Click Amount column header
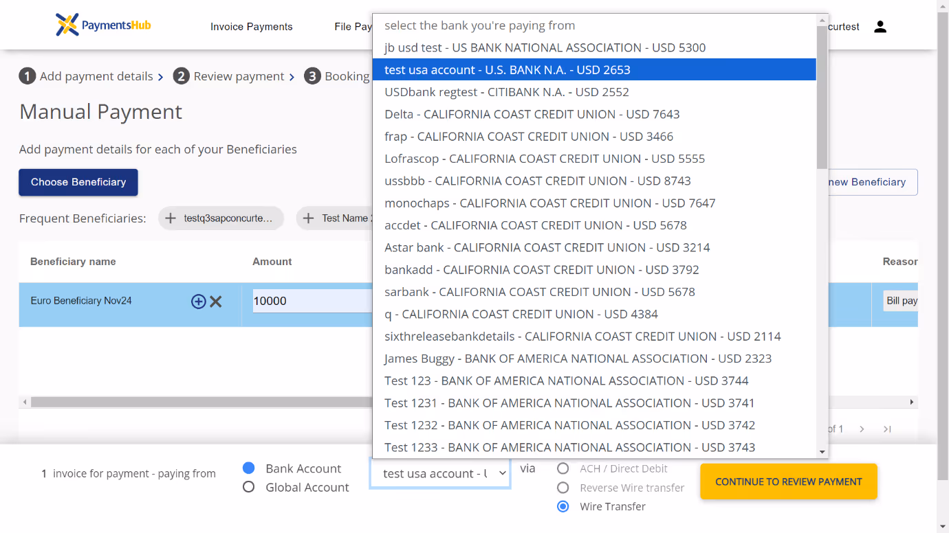949x533 pixels. tap(272, 262)
